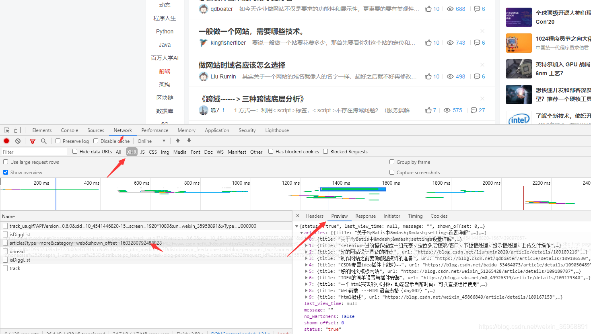Stop recording network log with red button
This screenshot has width=591, height=334.
coord(6,141)
